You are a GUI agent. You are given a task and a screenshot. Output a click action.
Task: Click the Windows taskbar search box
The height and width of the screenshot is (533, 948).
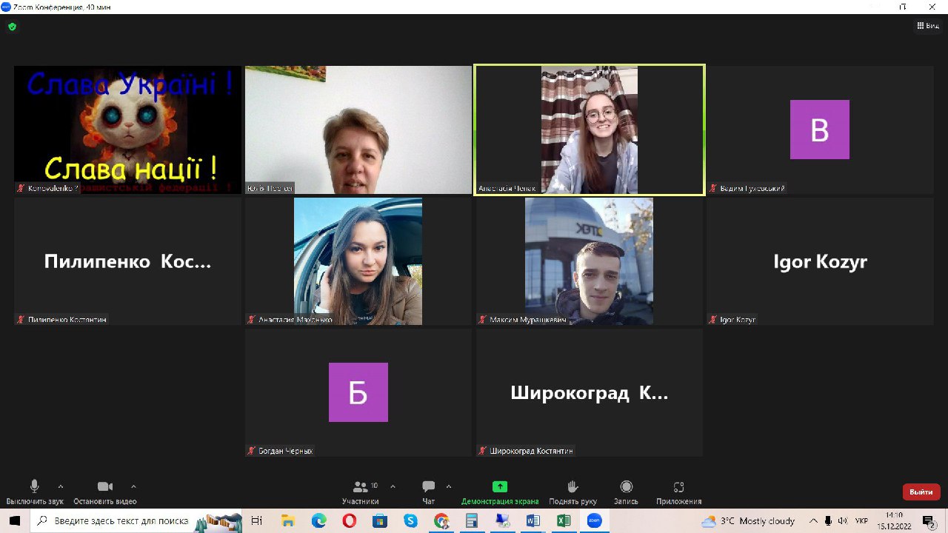tap(136, 521)
